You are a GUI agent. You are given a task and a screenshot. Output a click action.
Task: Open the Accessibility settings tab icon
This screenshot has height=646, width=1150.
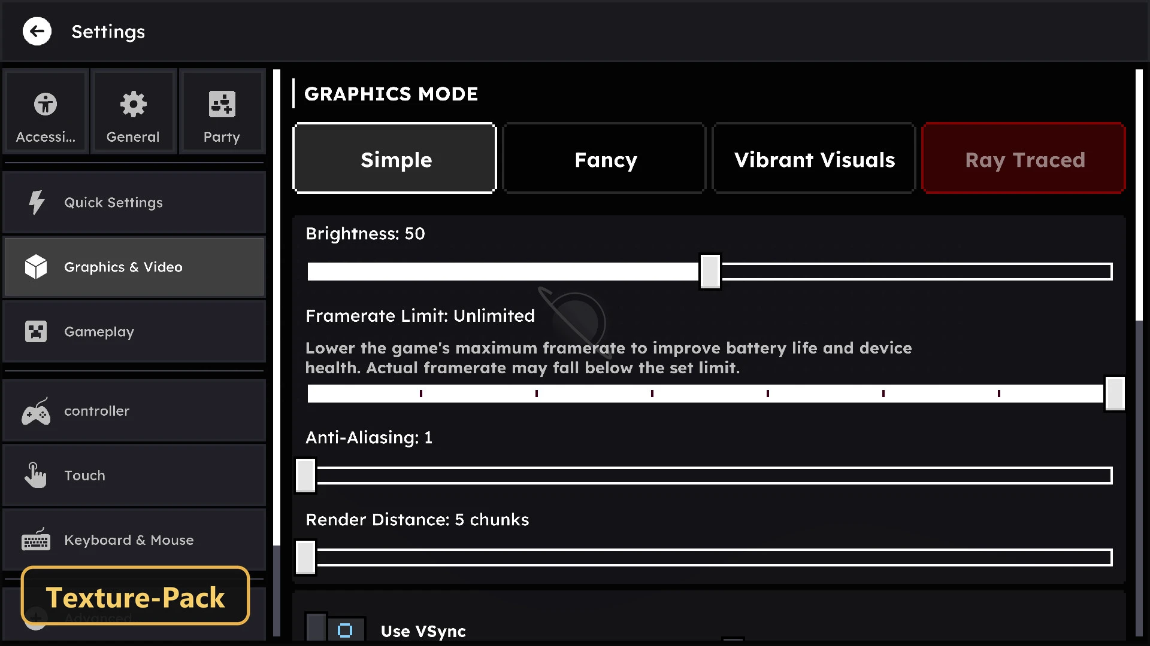tap(46, 104)
